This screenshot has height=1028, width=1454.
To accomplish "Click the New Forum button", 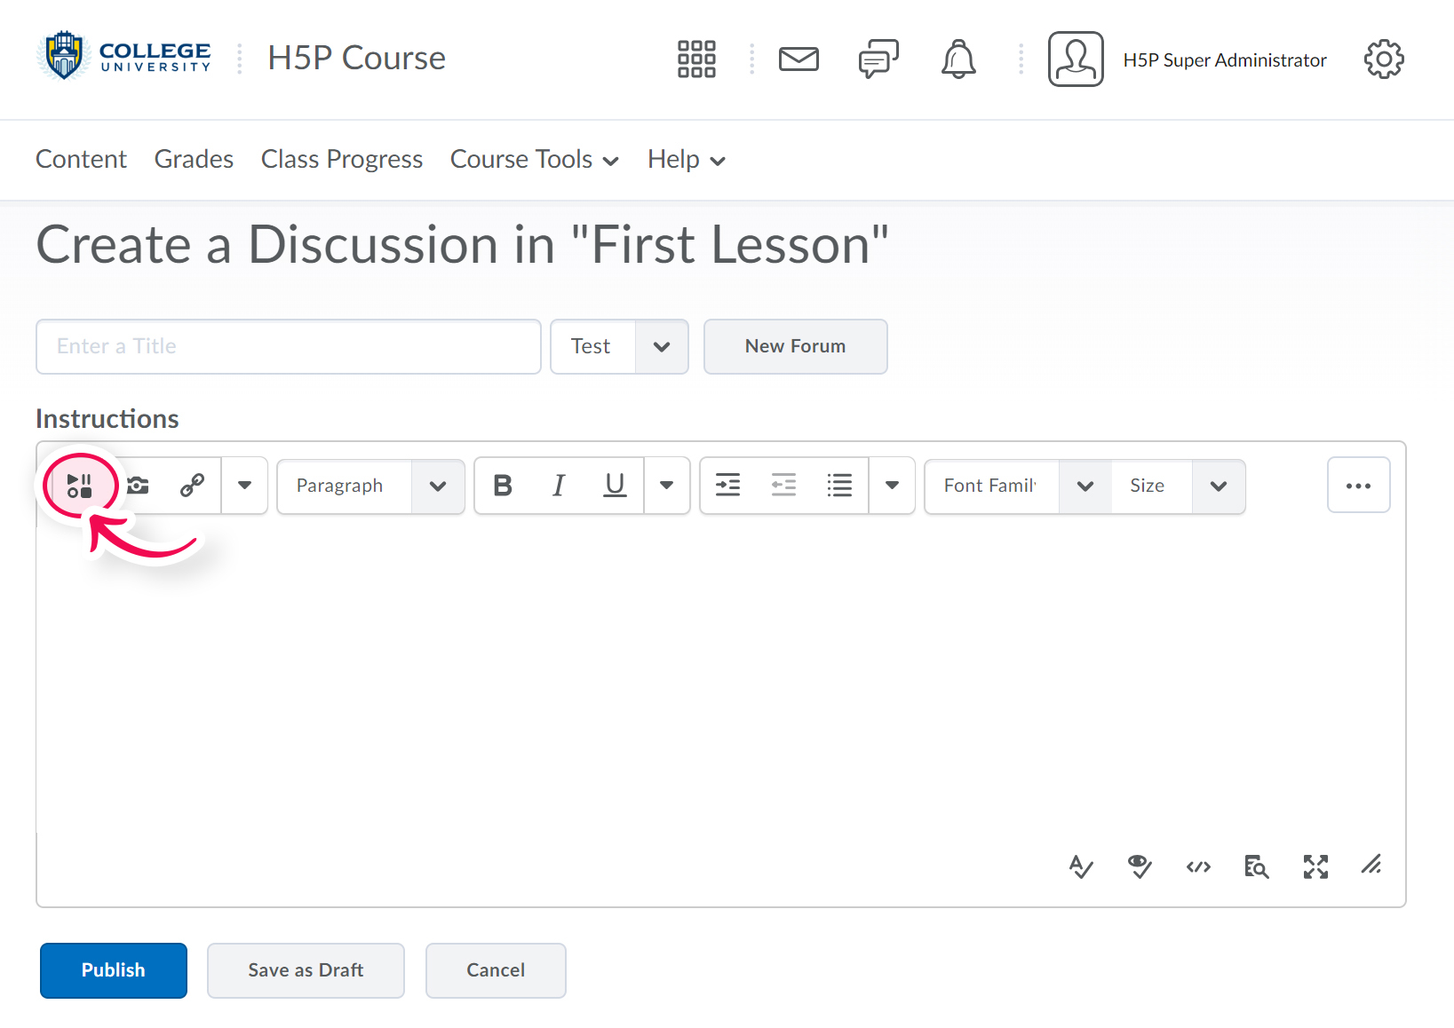I will click(795, 346).
